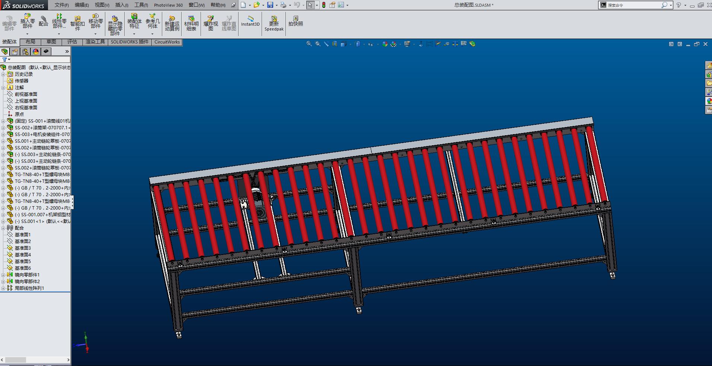
Task: Expand hidden panel tabs with double chevron
Action: [67, 52]
